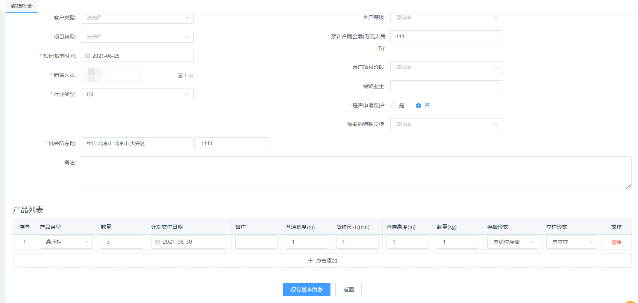Viewport: 638px width, 303px height.
Task: Click plus icon in 点击添加 row
Action: [310, 261]
